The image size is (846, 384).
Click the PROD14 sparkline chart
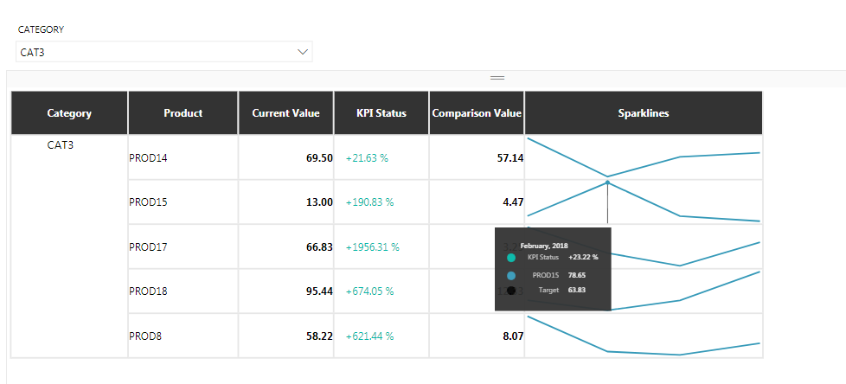644,157
